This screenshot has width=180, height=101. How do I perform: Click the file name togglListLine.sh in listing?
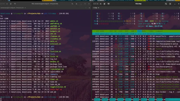(x=58, y=87)
